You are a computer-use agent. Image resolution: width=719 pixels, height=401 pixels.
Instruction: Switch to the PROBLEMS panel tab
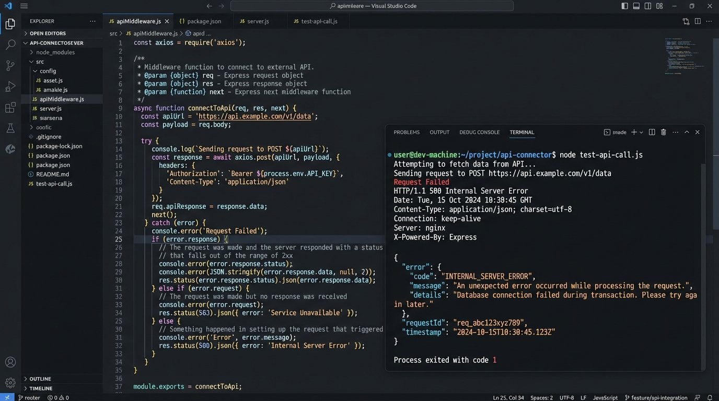tap(407, 132)
